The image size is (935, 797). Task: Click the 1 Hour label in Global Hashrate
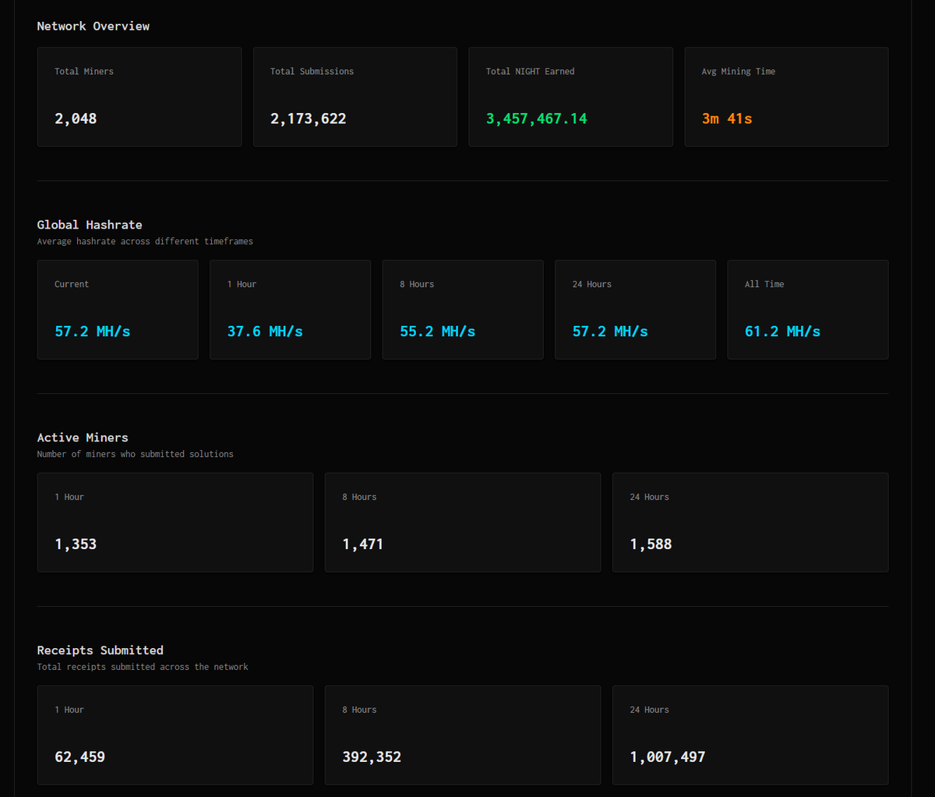pos(242,284)
